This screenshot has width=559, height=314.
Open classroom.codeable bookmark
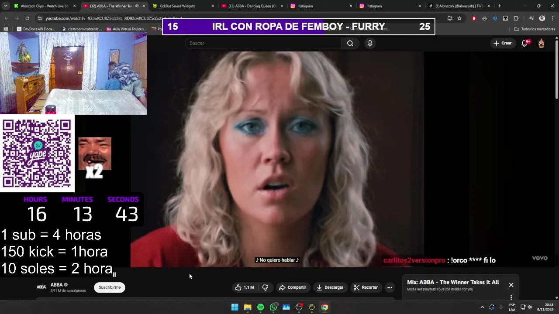click(x=82, y=29)
